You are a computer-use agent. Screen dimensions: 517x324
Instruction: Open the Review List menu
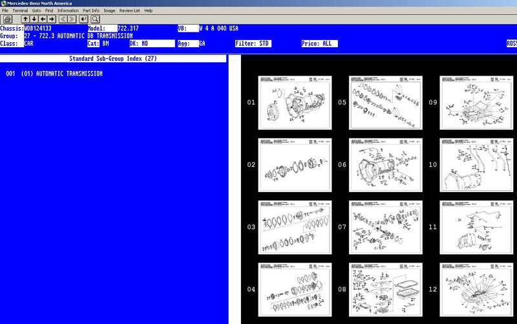130,11
